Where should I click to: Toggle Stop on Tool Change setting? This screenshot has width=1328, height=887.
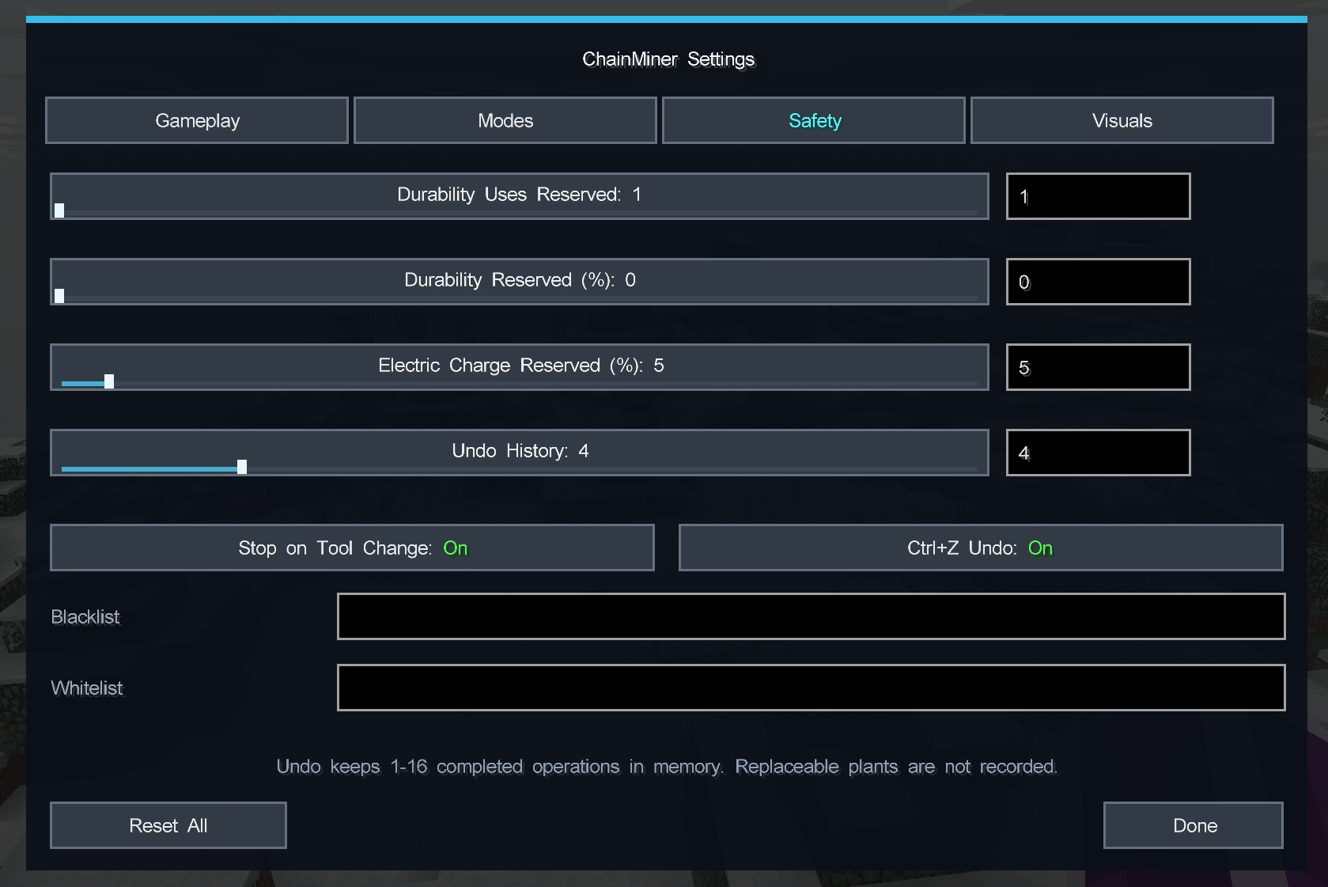coord(352,548)
